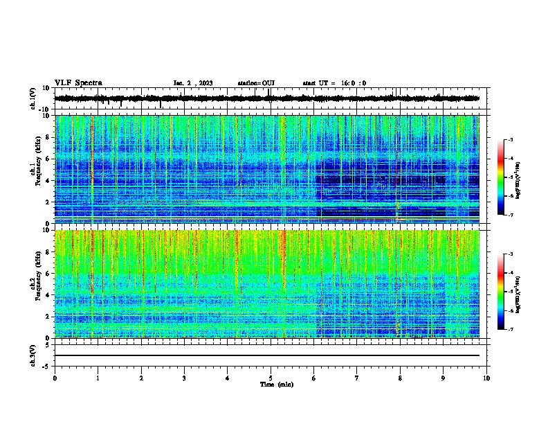Click the ch.1 'Frequency (kHz)' axis label
This screenshot has height=424, width=548.
click(39, 161)
